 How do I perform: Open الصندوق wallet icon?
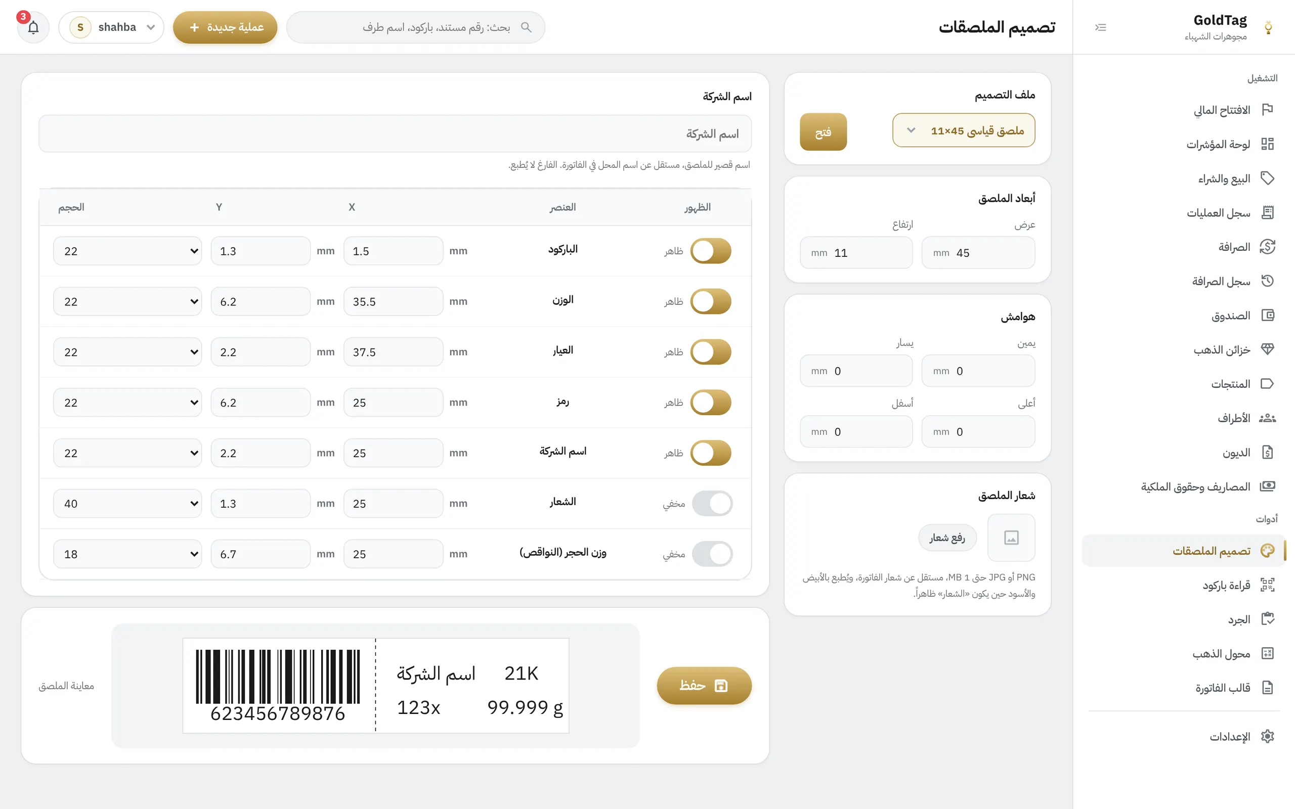pyautogui.click(x=1267, y=315)
